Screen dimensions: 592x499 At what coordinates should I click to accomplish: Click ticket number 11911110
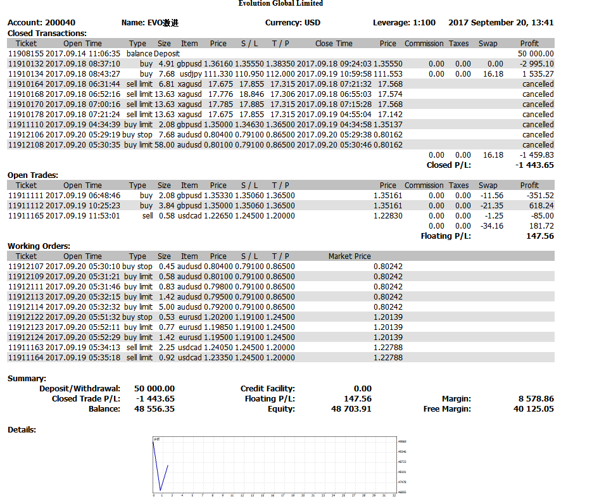pos(26,125)
